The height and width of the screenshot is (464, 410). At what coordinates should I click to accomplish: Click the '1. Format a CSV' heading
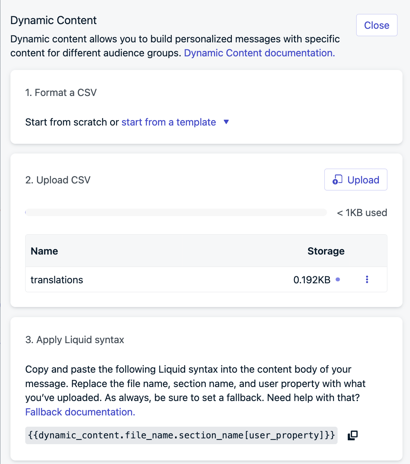point(61,92)
